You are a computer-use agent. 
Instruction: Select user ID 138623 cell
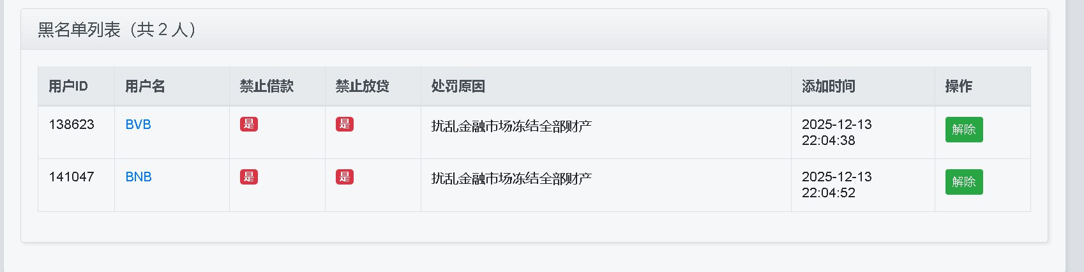pyautogui.click(x=72, y=125)
